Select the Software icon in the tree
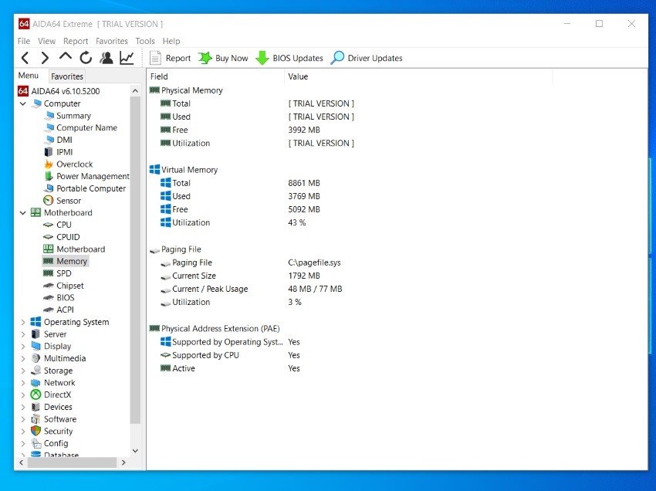656x491 pixels. tap(36, 419)
